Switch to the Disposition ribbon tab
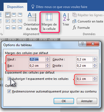 (15, 7)
